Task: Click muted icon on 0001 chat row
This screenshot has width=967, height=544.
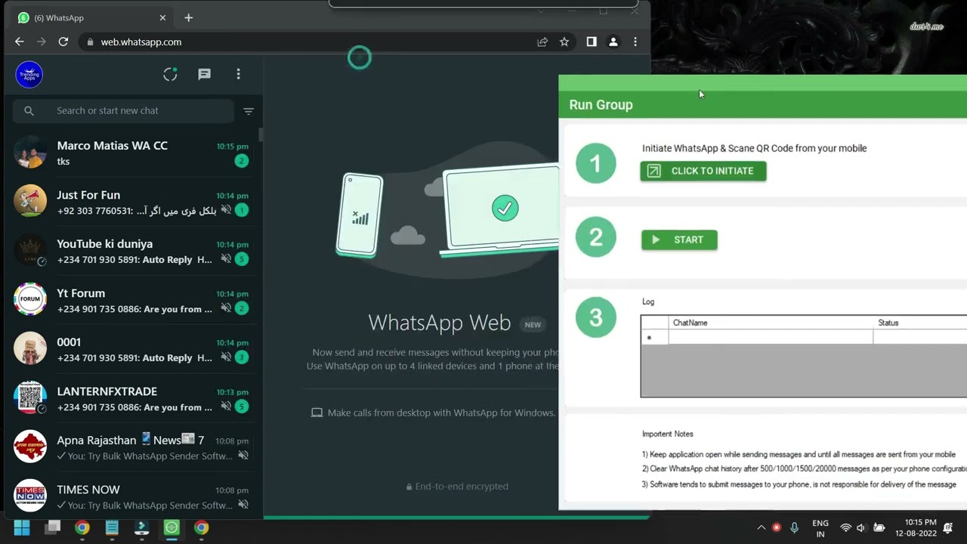Action: (226, 357)
